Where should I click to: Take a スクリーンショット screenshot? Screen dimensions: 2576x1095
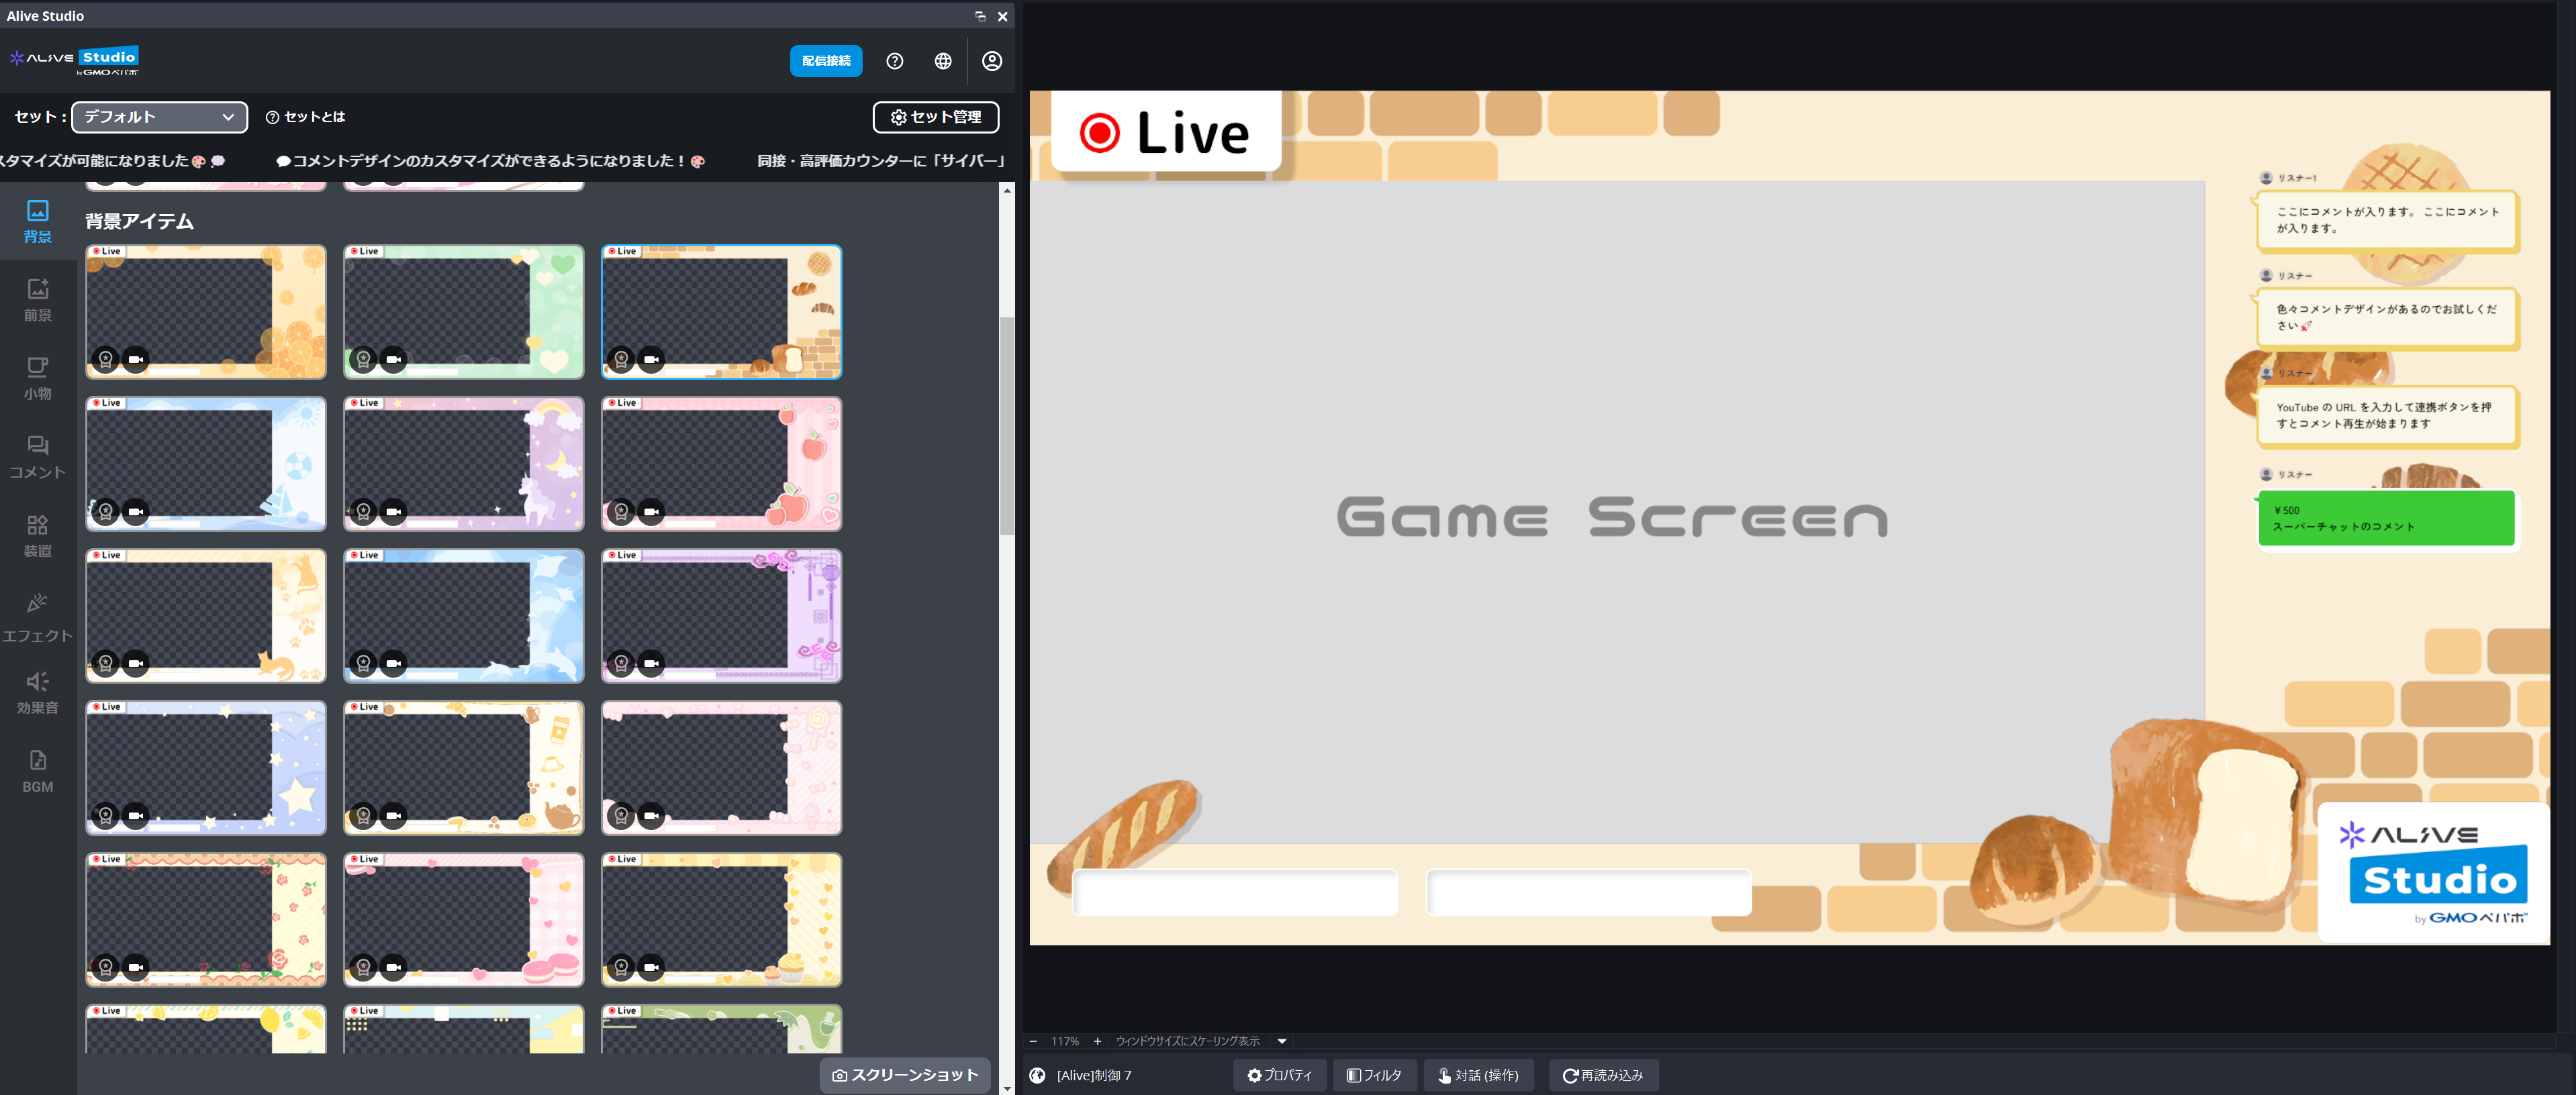pos(905,1074)
